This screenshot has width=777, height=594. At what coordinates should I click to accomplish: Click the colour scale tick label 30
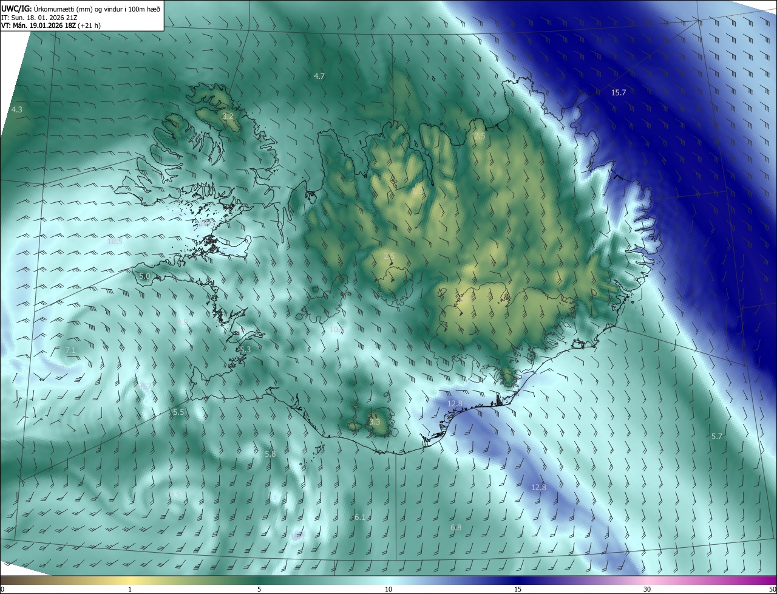[647, 589]
